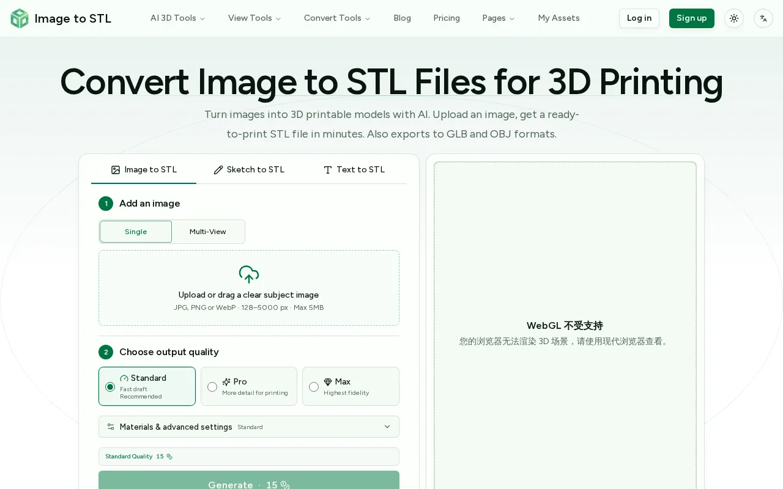Click the 3D preview viewer panel
The image size is (783, 489).
pyautogui.click(x=565, y=326)
